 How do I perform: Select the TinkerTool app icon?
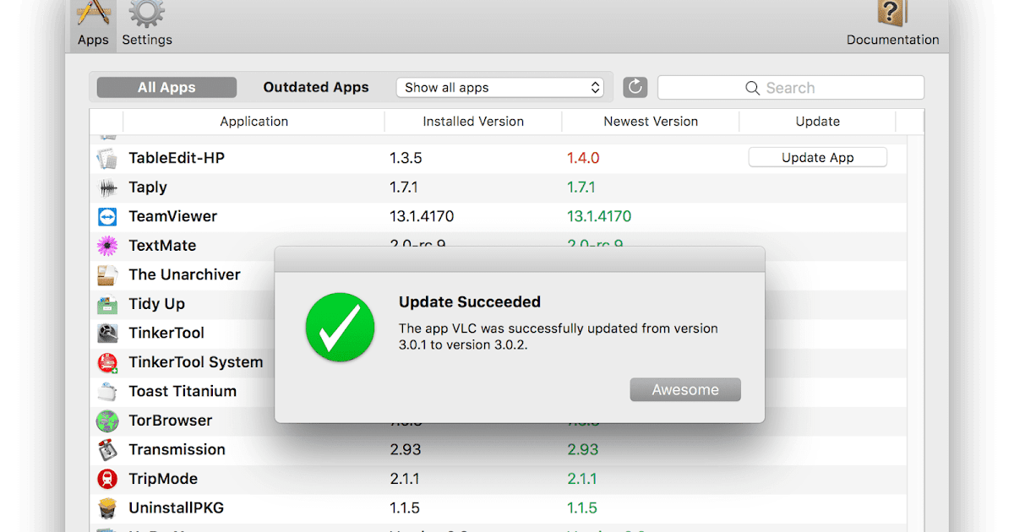(107, 334)
